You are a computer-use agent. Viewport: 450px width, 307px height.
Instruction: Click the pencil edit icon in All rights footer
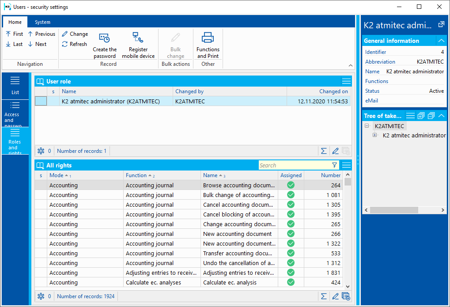[335, 296]
